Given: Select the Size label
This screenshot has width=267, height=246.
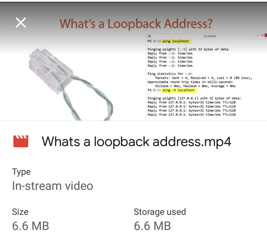Looking at the screenshot, I should coord(20,212).
